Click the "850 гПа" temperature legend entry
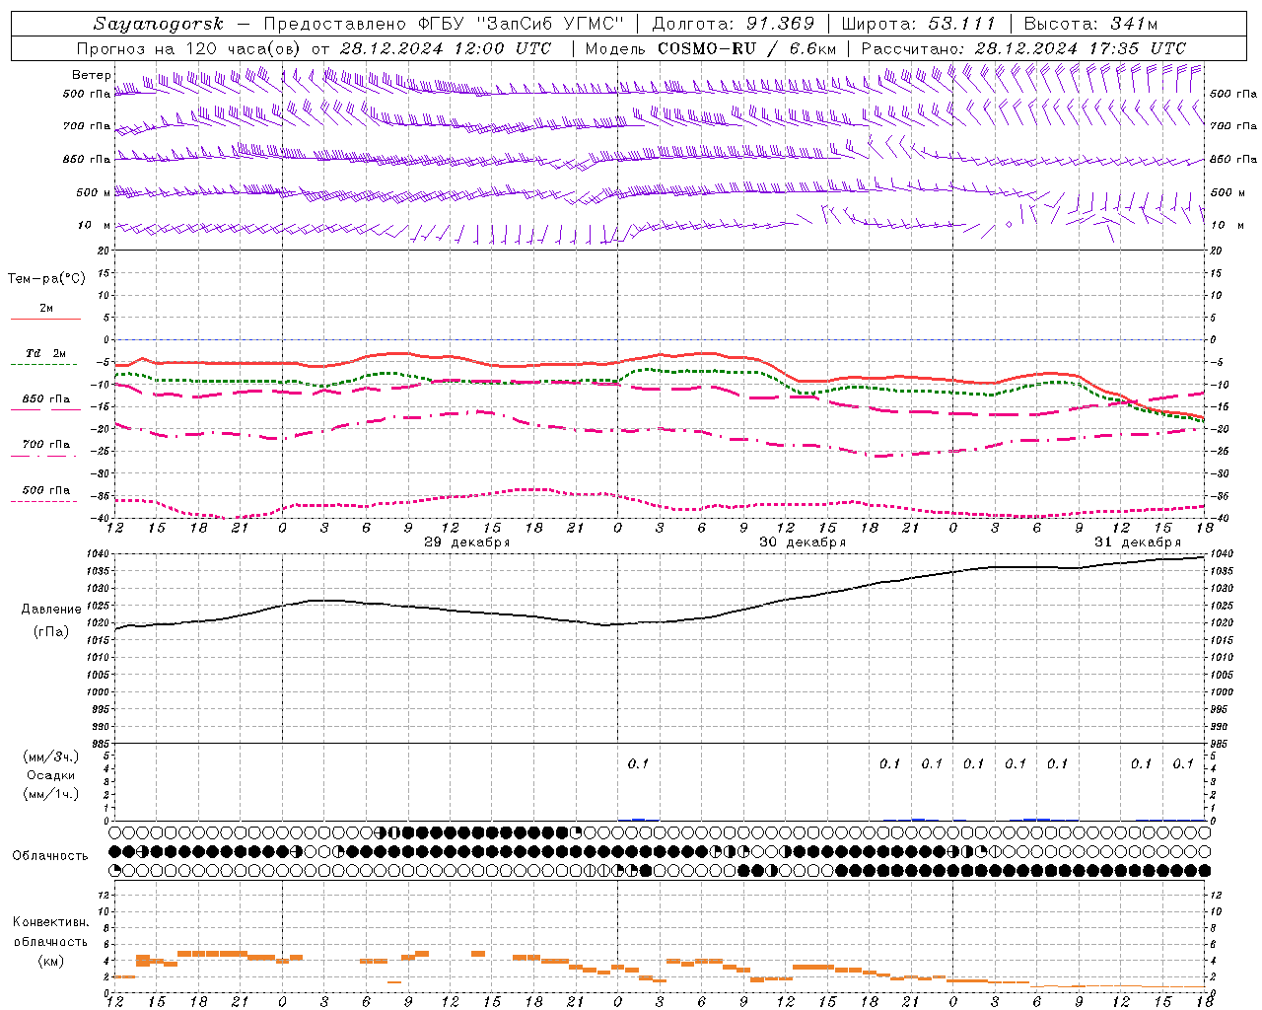Viewport: 1262px width, 1010px height. (x=46, y=399)
